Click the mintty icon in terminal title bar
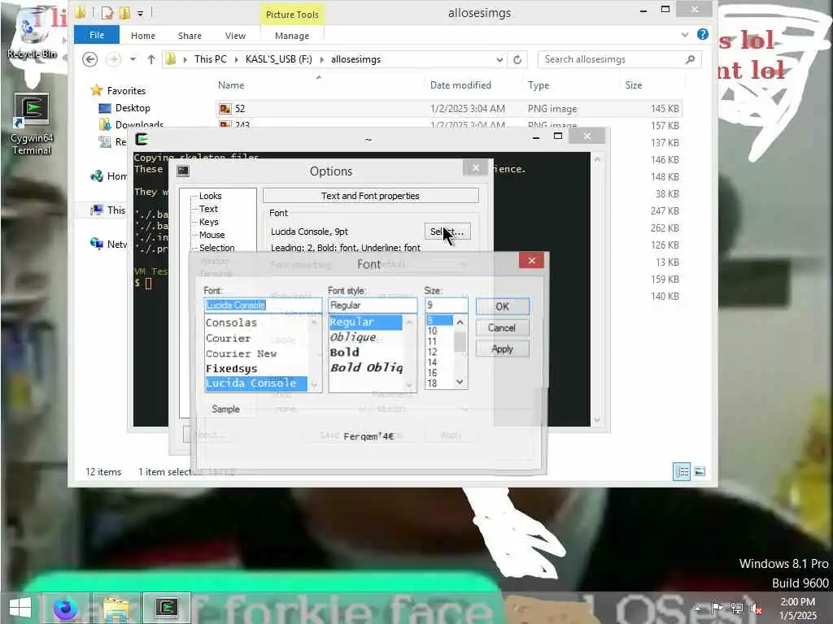This screenshot has width=833, height=624. click(x=142, y=139)
